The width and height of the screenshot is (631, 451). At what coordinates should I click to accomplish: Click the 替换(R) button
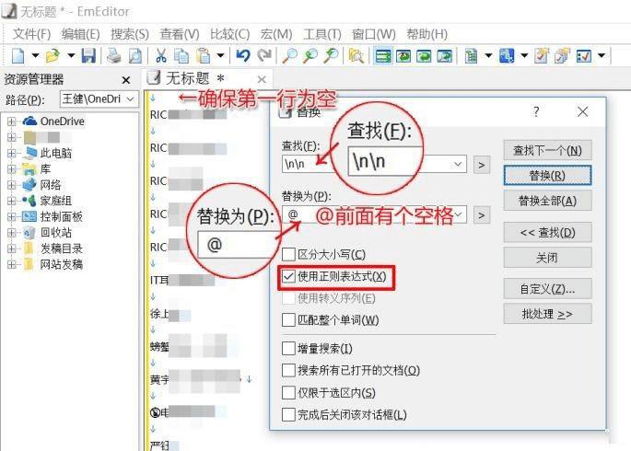(x=547, y=176)
